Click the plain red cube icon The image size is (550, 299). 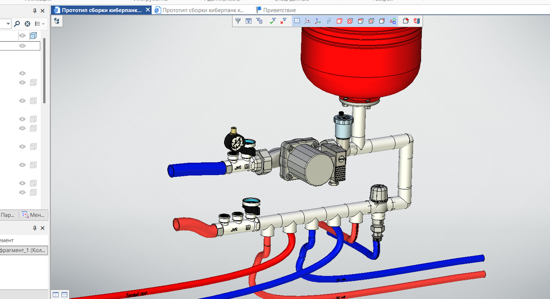point(340,21)
